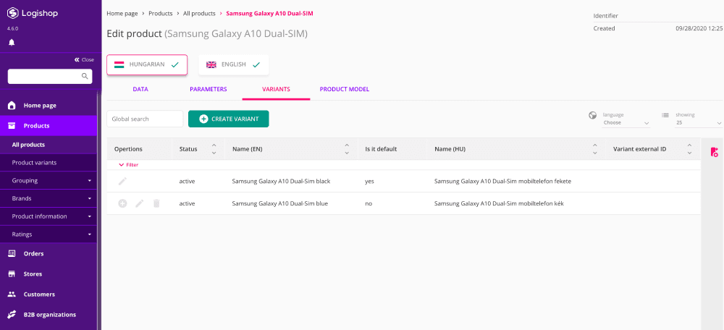Click the Orders sidebar icon

(x=12, y=253)
